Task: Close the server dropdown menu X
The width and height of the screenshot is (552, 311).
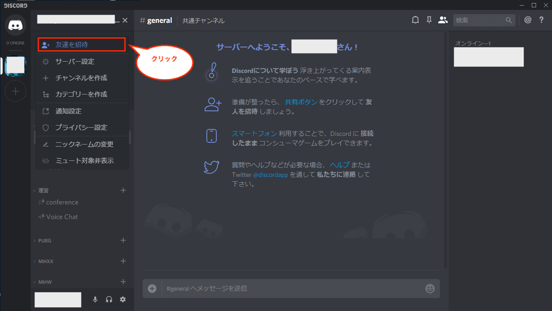Action: tap(125, 20)
